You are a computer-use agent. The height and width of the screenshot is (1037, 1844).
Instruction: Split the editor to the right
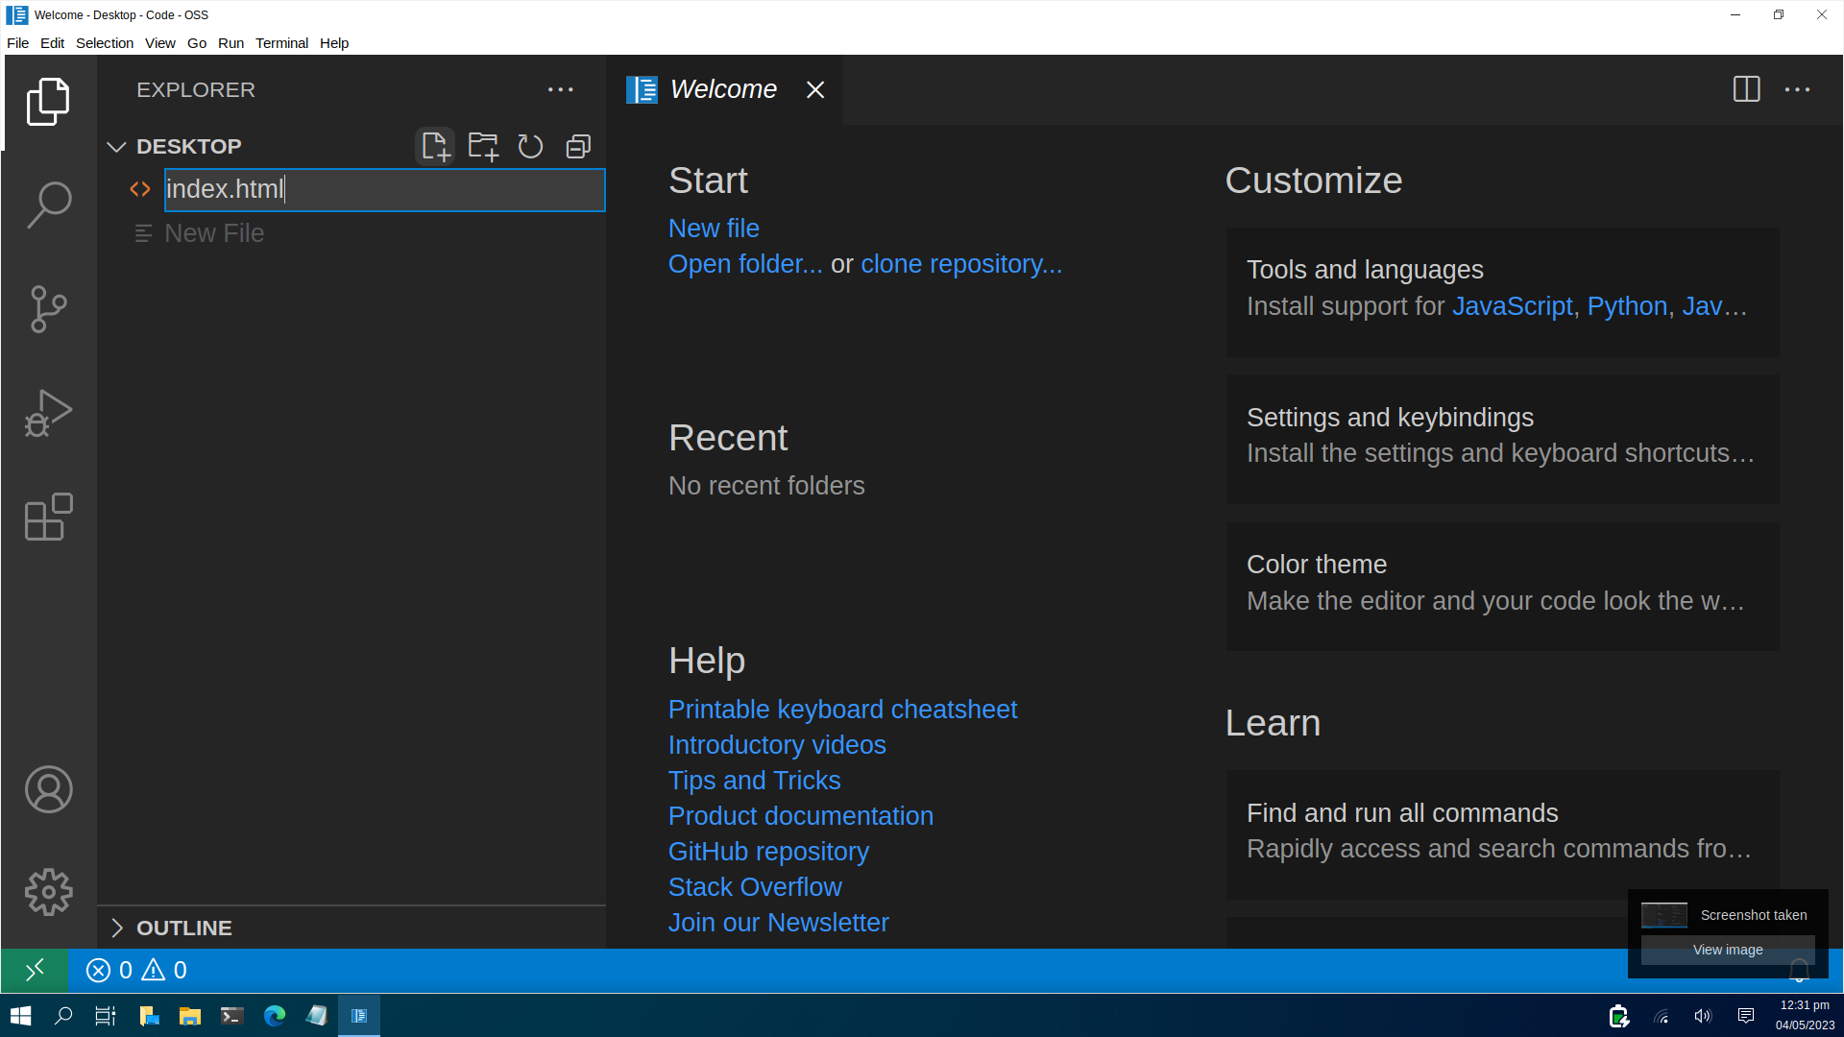click(1746, 89)
